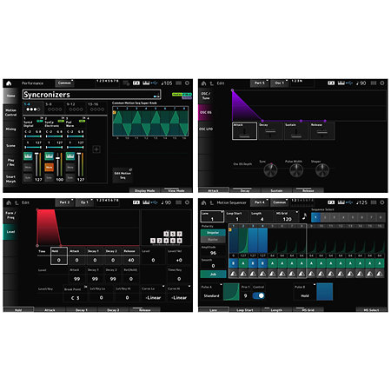Screen dimensions: 391x391
Task: Tap the Home icon on the Motion Sequencer screen
Action: tap(203, 202)
